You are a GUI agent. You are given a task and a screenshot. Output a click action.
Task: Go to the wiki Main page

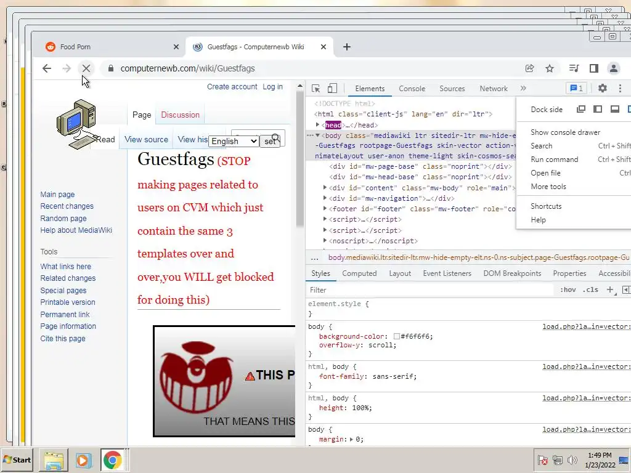[57, 194]
